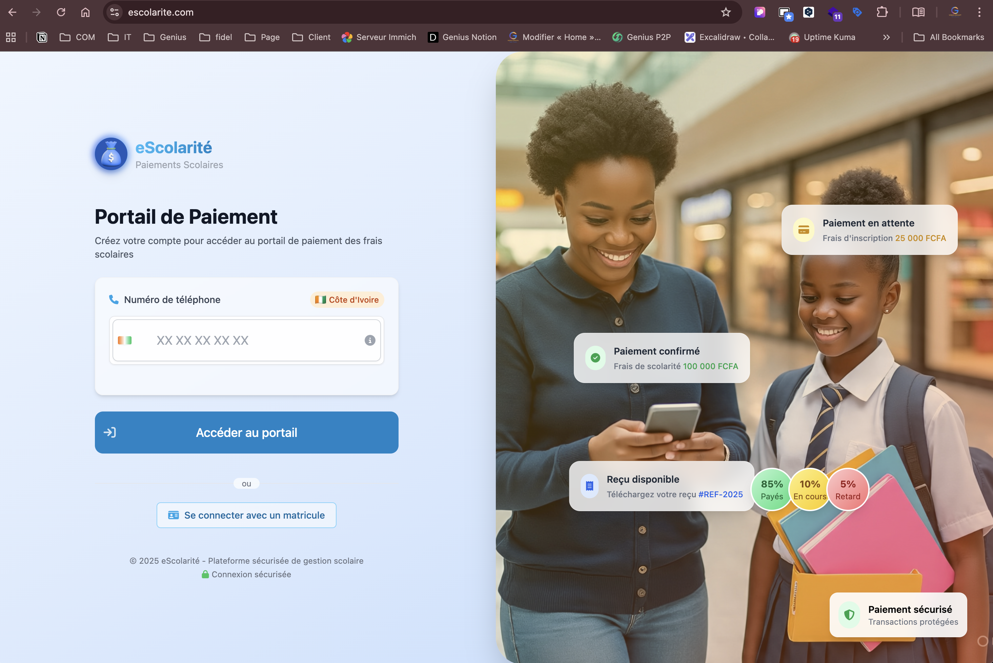Open the browser Extensions puzzle icon

pyautogui.click(x=882, y=12)
